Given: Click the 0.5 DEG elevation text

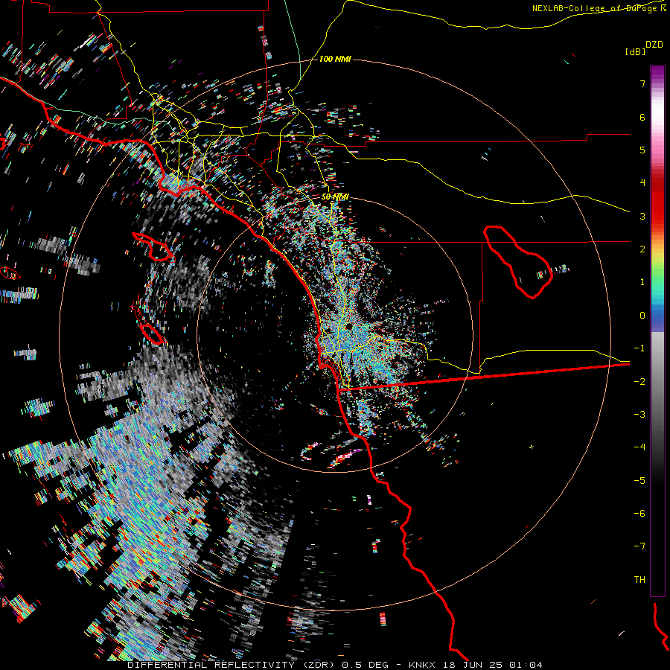Looking at the screenshot, I should 366,665.
